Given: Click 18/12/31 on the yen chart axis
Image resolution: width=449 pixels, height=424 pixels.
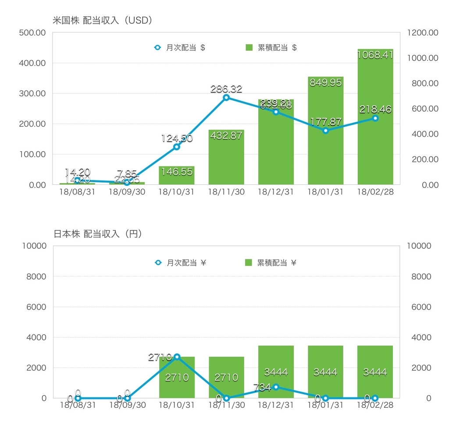Looking at the screenshot, I should (276, 405).
